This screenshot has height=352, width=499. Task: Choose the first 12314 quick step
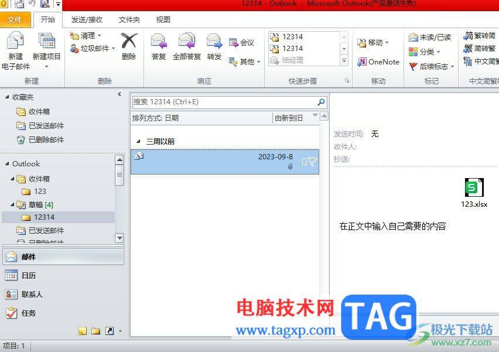[x=305, y=37]
